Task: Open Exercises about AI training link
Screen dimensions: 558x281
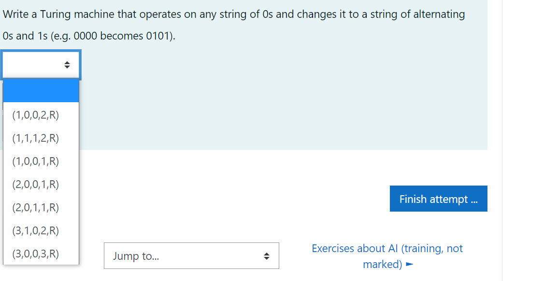Action: pos(387,248)
